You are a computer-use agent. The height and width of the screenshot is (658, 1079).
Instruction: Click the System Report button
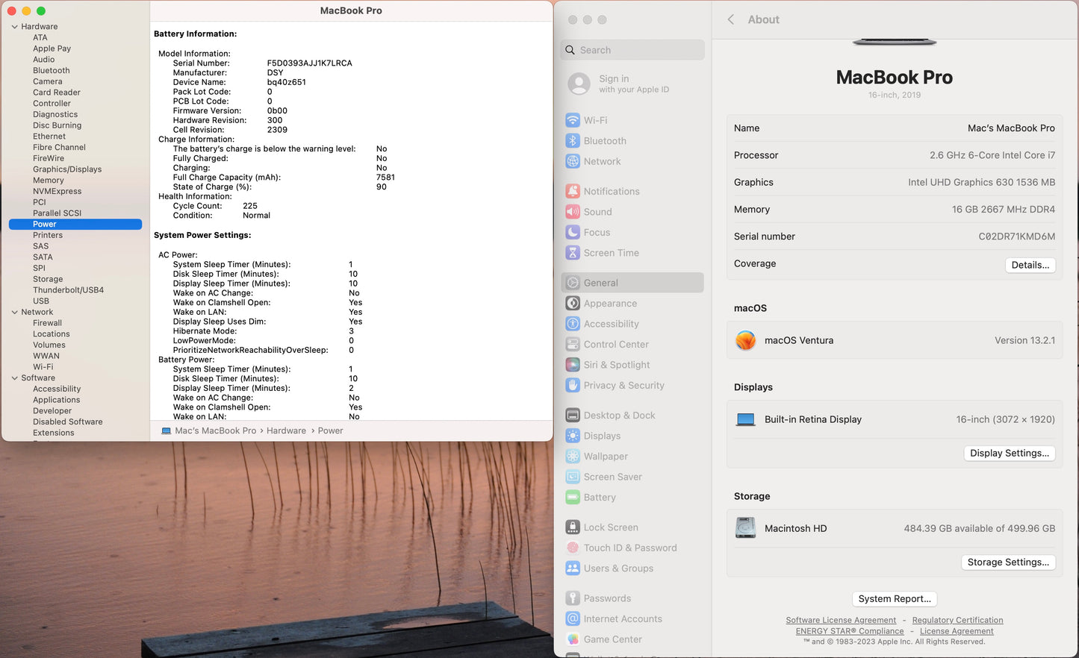[x=894, y=598]
